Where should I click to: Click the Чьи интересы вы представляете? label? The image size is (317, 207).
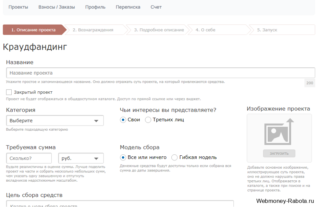coord(168,110)
